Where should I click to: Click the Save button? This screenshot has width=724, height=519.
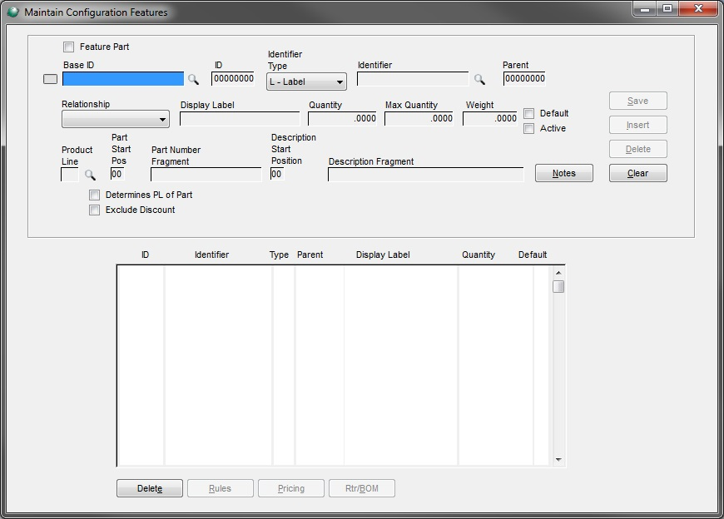pos(637,101)
